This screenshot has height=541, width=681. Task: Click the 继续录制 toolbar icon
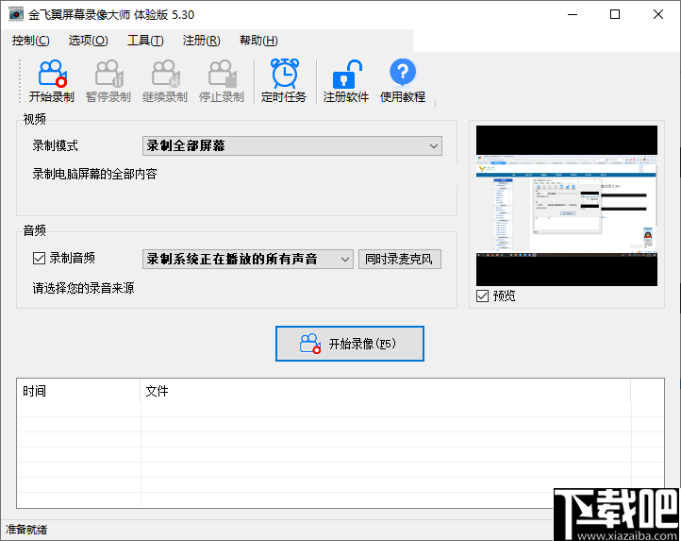165,74
